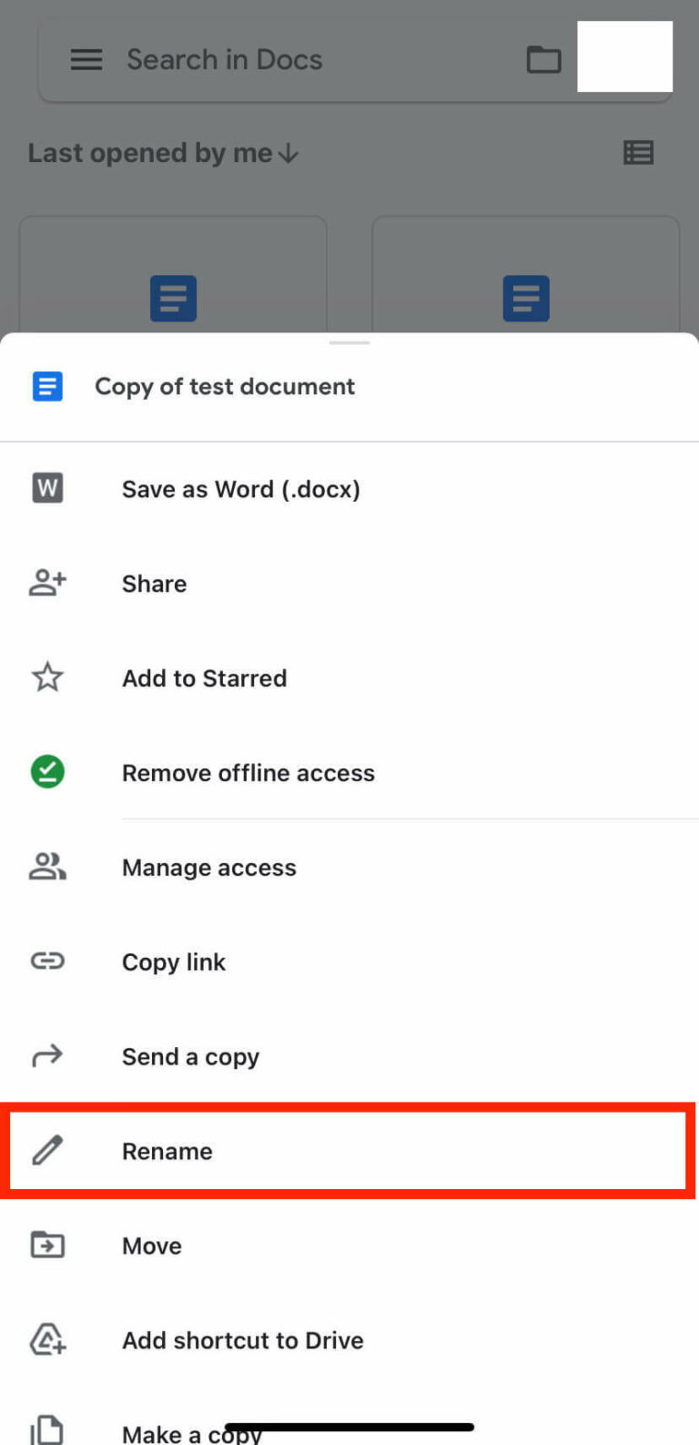699x1445 pixels.
Task: Tap the Word W icon
Action: coord(47,489)
